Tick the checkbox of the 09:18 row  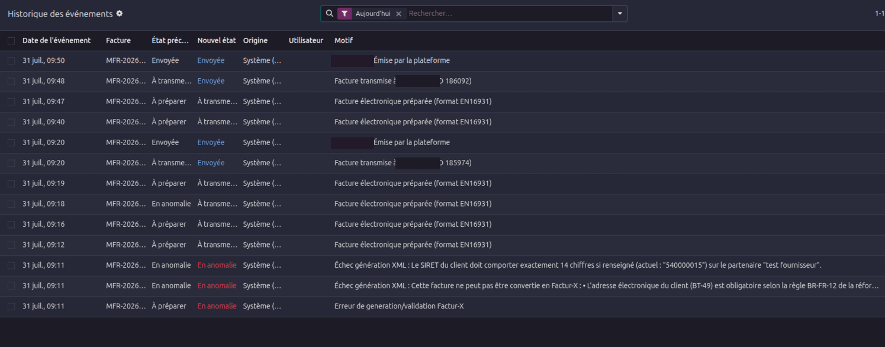tap(11, 204)
